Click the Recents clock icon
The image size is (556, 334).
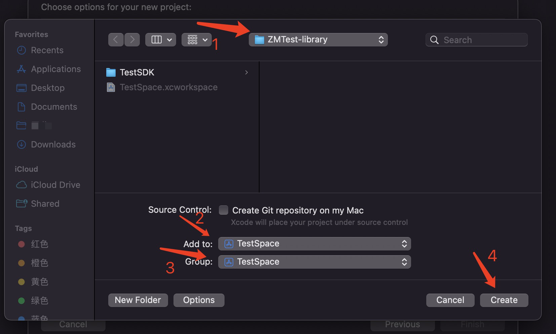pyautogui.click(x=22, y=50)
